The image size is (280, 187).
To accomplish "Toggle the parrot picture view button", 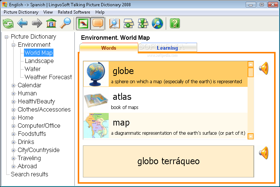I will [83, 24].
